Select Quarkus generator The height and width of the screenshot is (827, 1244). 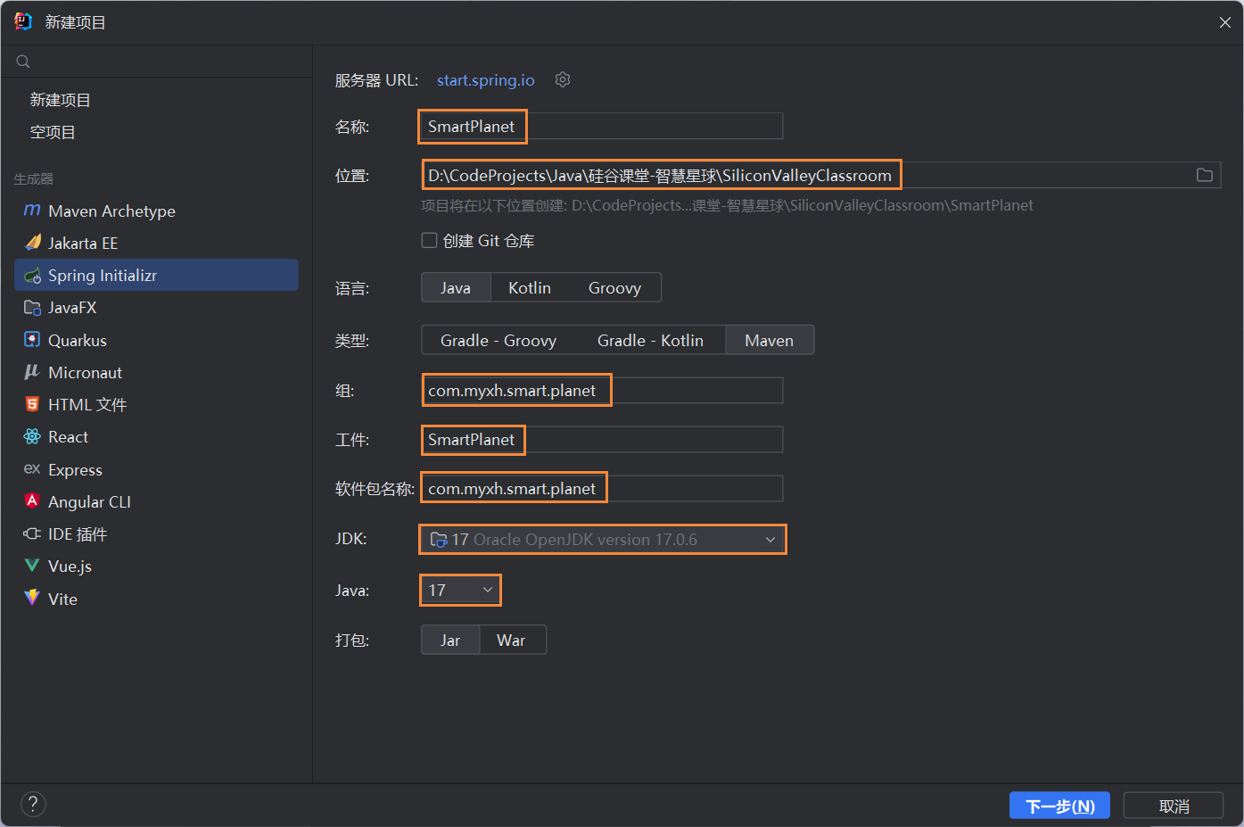click(156, 340)
